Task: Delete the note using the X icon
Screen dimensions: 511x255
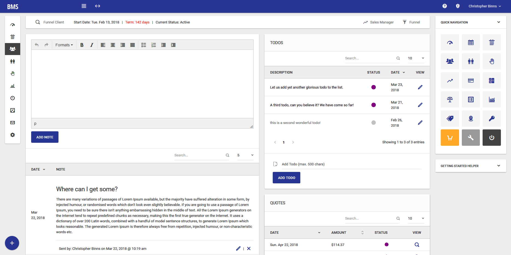Action: tap(249, 248)
